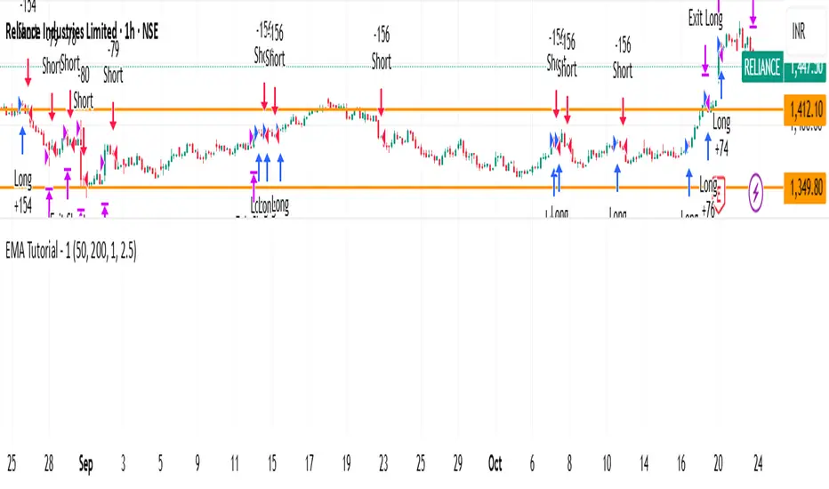The width and height of the screenshot is (829, 489).
Task: Click the 'Exit Long' trade label
Action: pos(705,19)
